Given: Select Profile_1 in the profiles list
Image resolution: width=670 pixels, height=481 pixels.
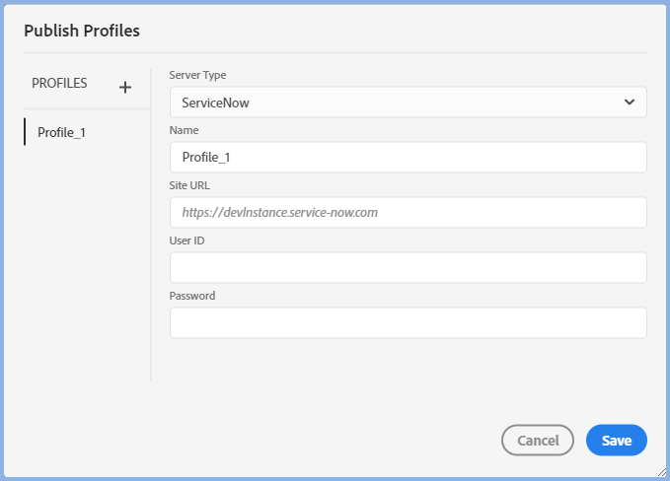Looking at the screenshot, I should 61,131.
